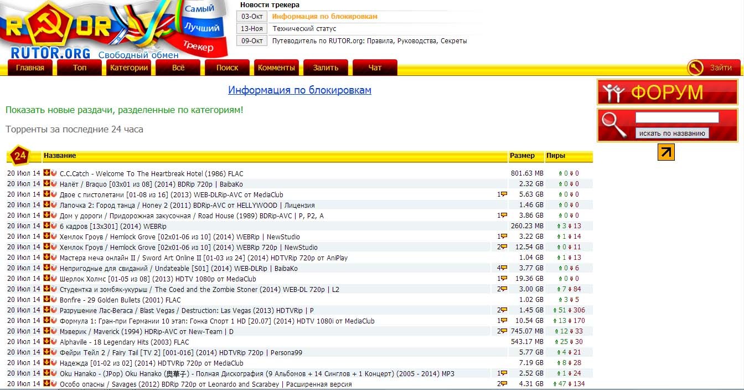
Task: Open news item 'Информация по блокировкам' in tracker news
Action: (325, 17)
